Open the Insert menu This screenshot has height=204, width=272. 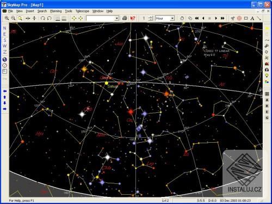click(x=30, y=11)
